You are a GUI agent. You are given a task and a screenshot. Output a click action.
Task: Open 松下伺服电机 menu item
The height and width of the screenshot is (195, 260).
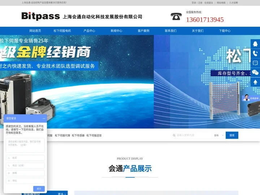62,31
